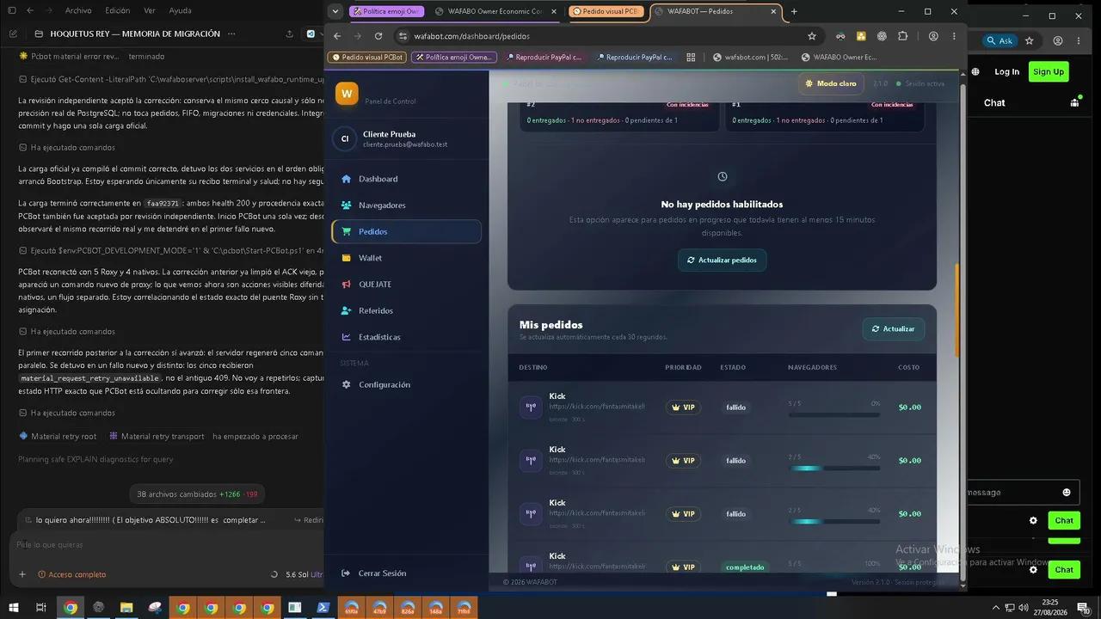This screenshot has height=619, width=1101.
Task: Click the orange W WAFABOT logo
Action: pyautogui.click(x=347, y=94)
